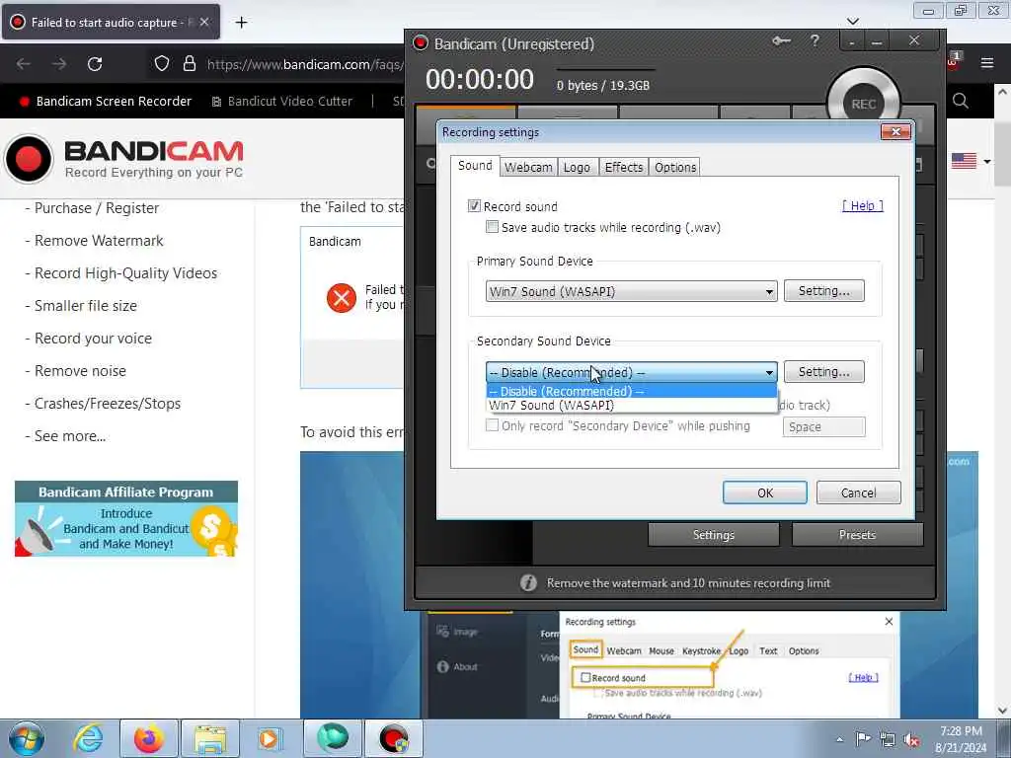Image resolution: width=1011 pixels, height=758 pixels.
Task: Click muted volume icon in system tray
Action: click(x=911, y=740)
